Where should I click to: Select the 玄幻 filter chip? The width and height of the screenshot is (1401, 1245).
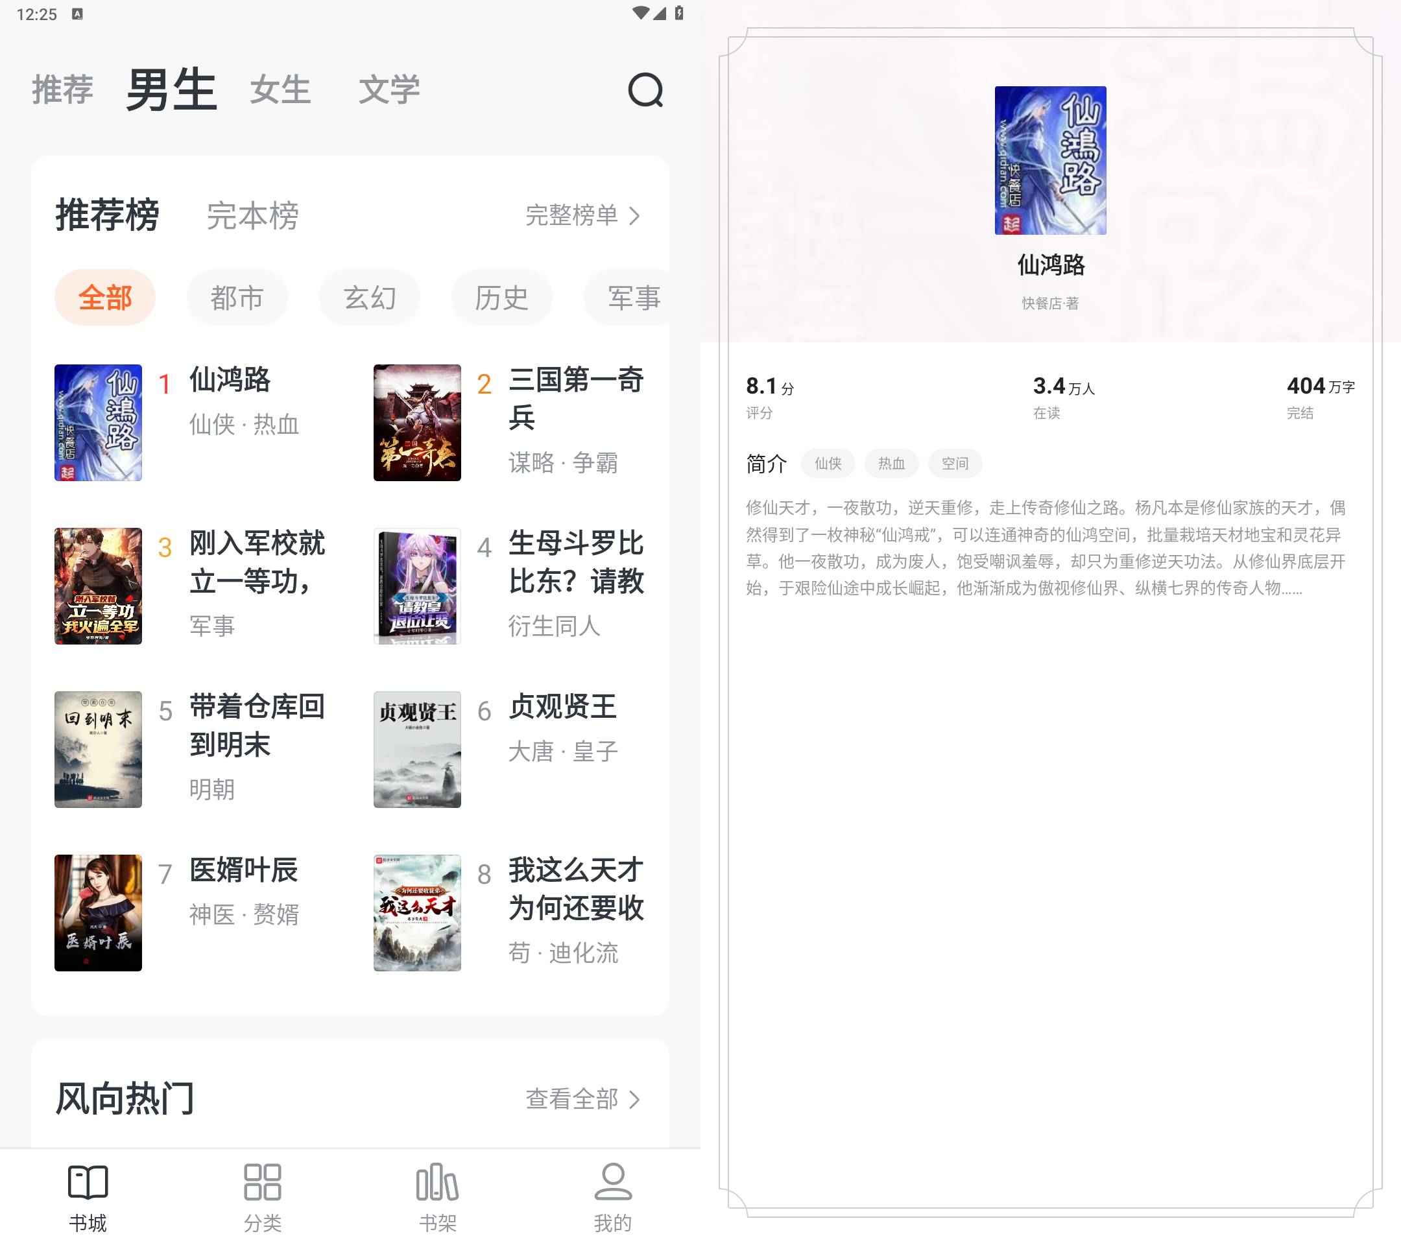(x=370, y=298)
